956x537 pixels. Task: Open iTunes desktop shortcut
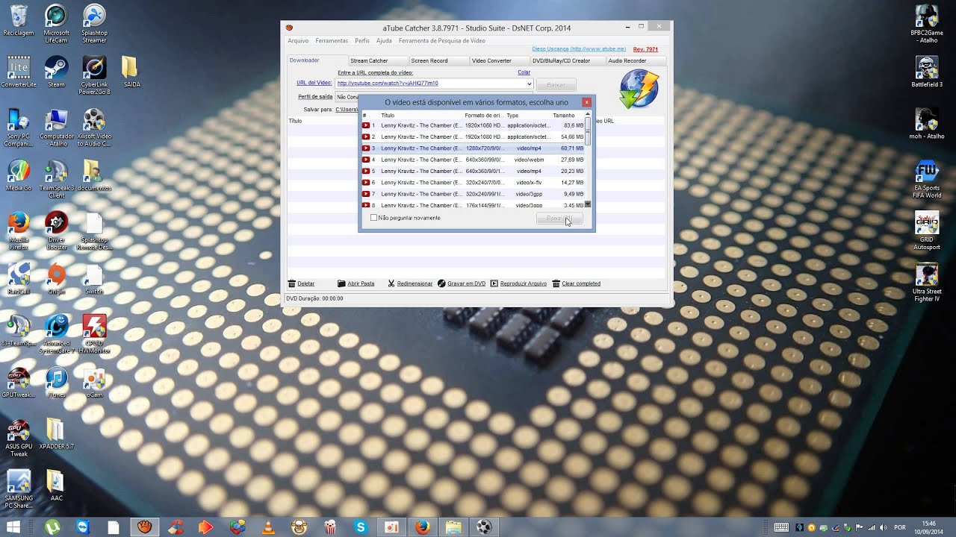pos(56,382)
